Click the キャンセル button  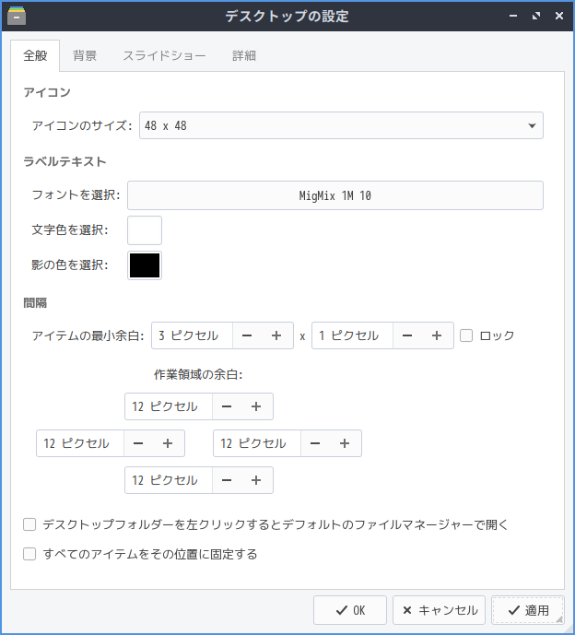click(x=439, y=610)
